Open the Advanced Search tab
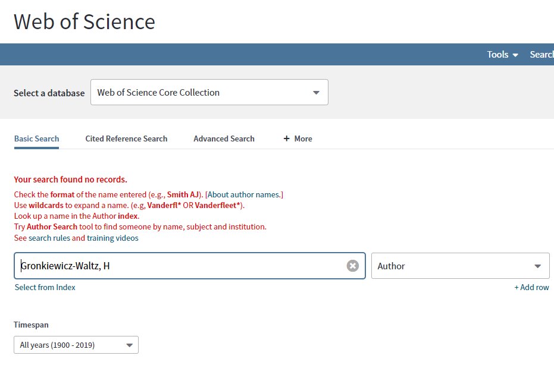This screenshot has height=365, width=554. pyautogui.click(x=224, y=139)
